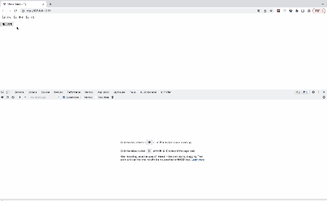Open Performance capture settings gear at far right
327x201 pixels.
pos(324,97)
